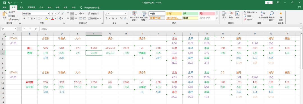Toggle middle align in alignment group

(x=72, y=14)
